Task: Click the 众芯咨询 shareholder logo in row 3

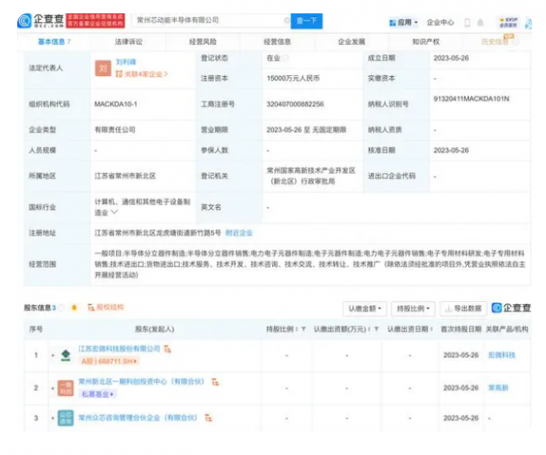Action: click(x=65, y=418)
